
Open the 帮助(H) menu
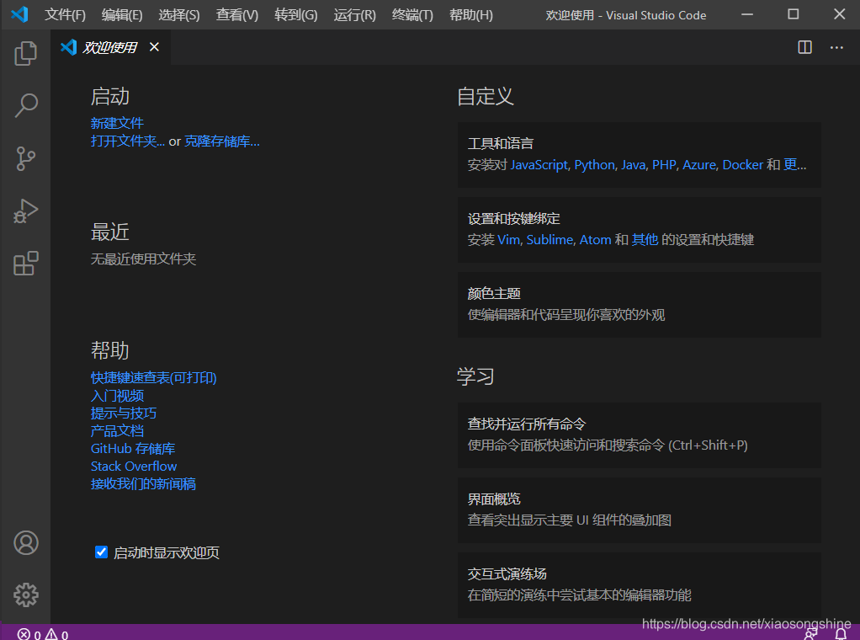(x=470, y=15)
